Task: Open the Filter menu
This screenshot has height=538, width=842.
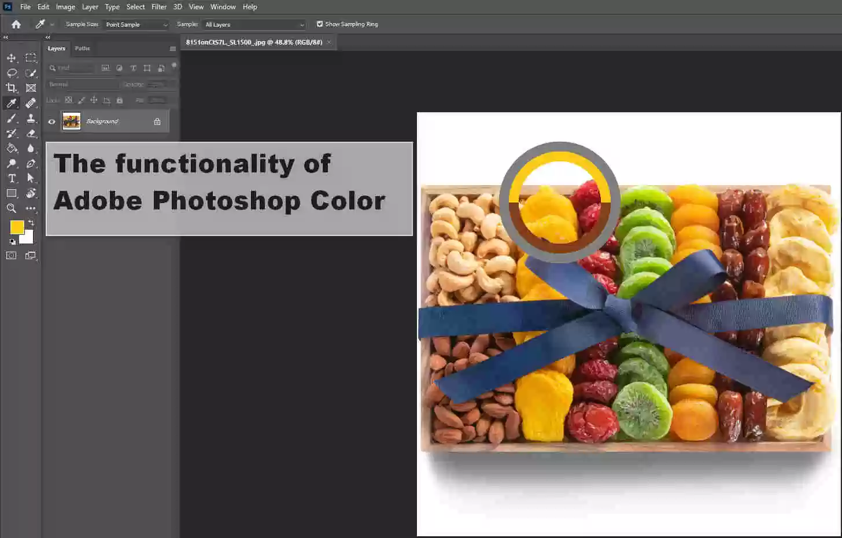Action: (159, 7)
